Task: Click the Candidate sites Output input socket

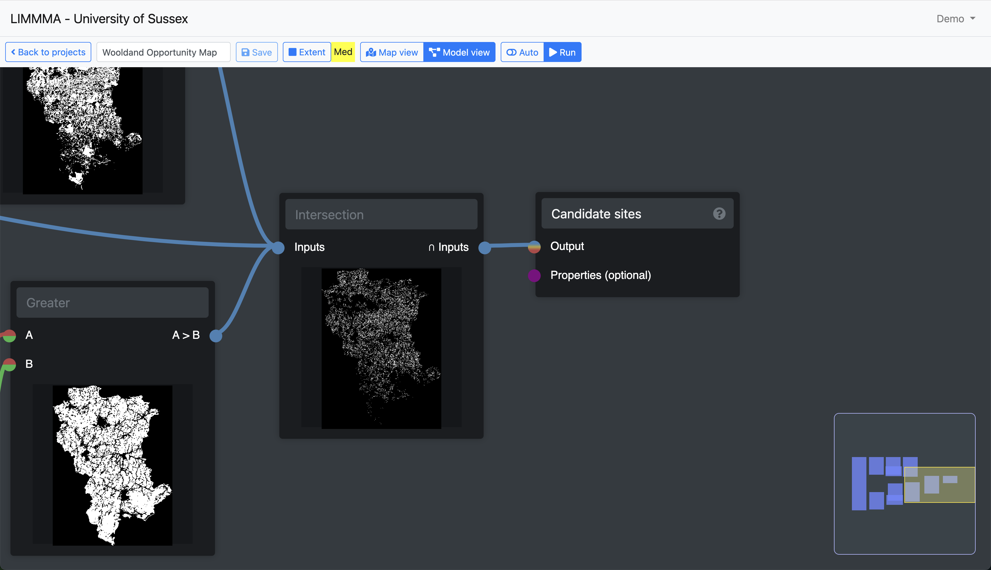Action: [534, 247]
